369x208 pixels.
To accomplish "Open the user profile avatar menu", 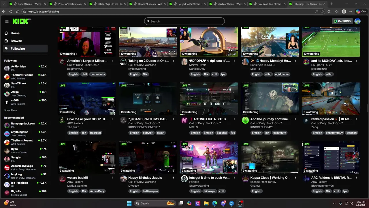I will pos(357,21).
